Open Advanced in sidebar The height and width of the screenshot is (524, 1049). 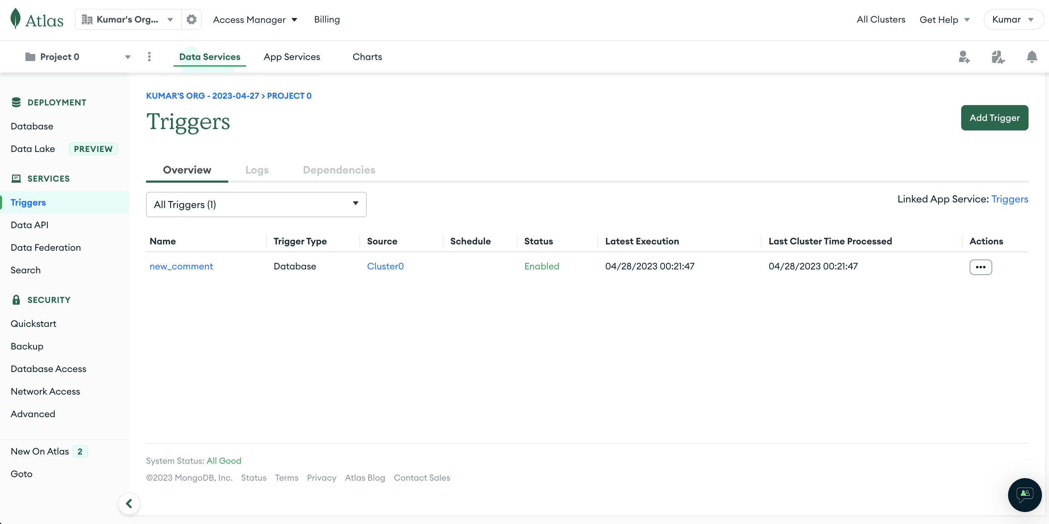point(32,414)
